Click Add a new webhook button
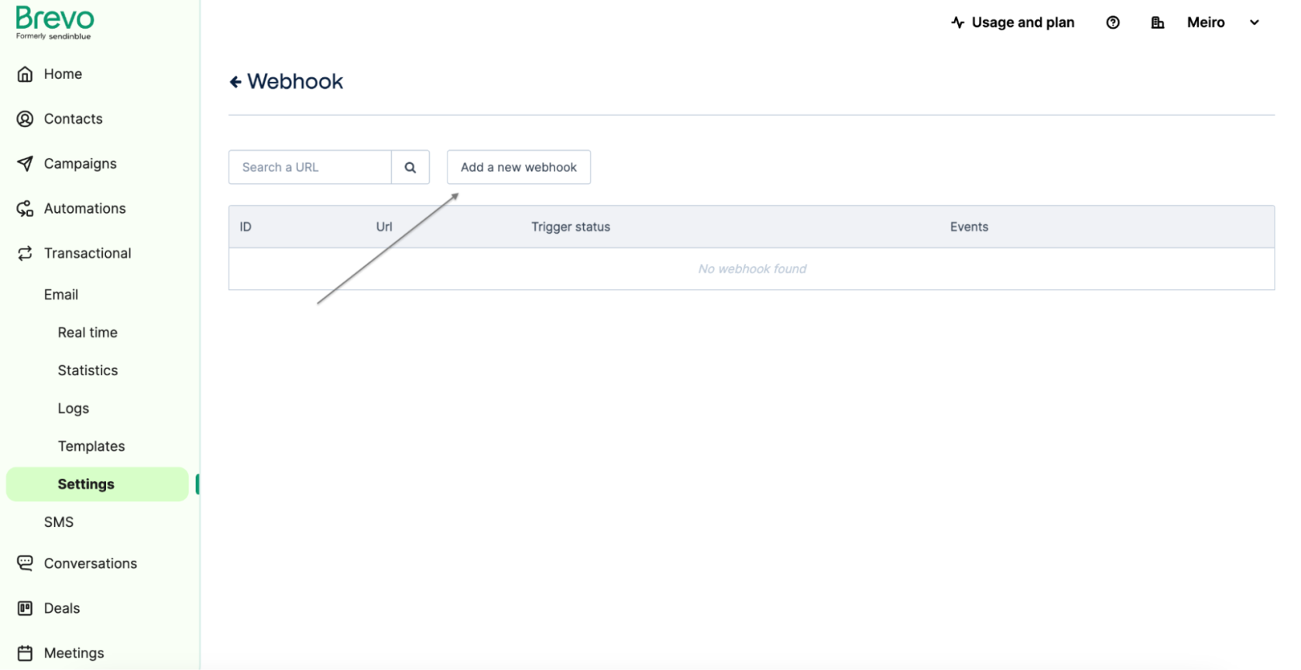Screen dimensions: 1301x670 [518, 167]
